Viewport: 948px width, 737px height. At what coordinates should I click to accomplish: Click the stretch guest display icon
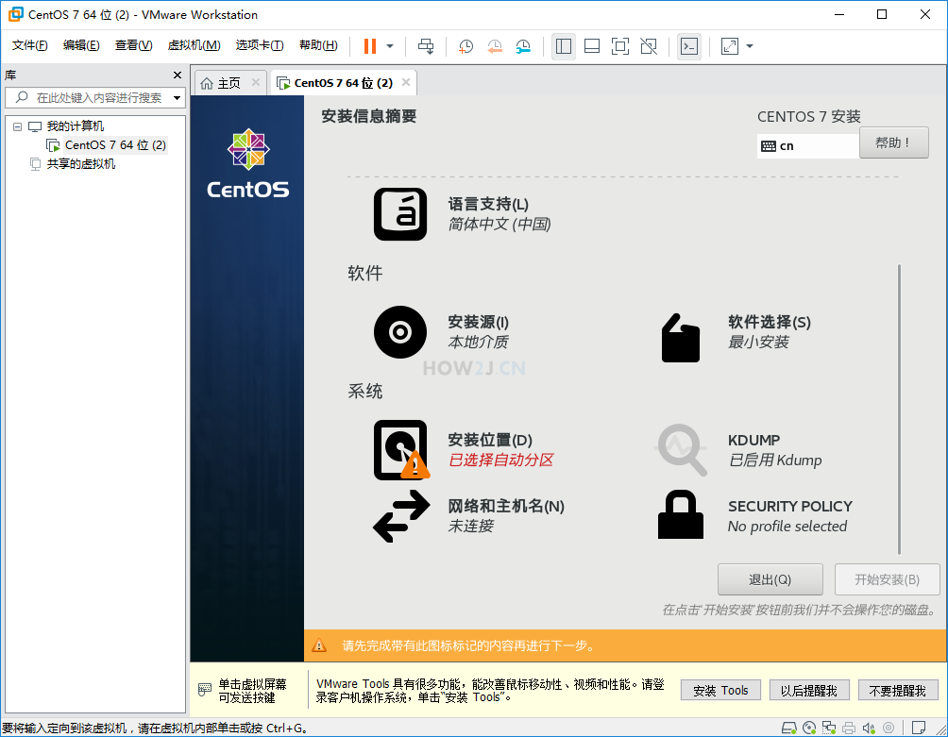tap(730, 46)
